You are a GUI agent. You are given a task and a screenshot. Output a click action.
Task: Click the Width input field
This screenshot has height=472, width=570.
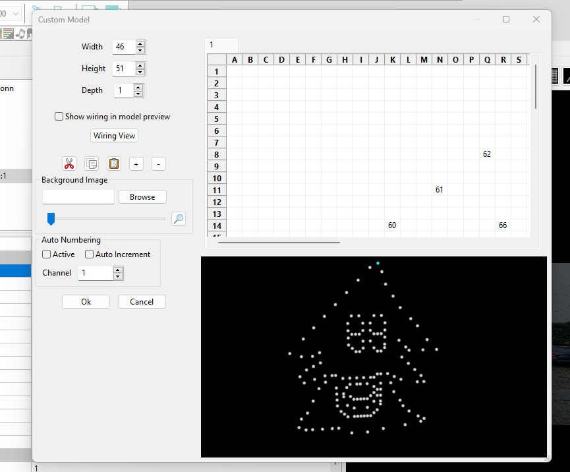pos(124,47)
